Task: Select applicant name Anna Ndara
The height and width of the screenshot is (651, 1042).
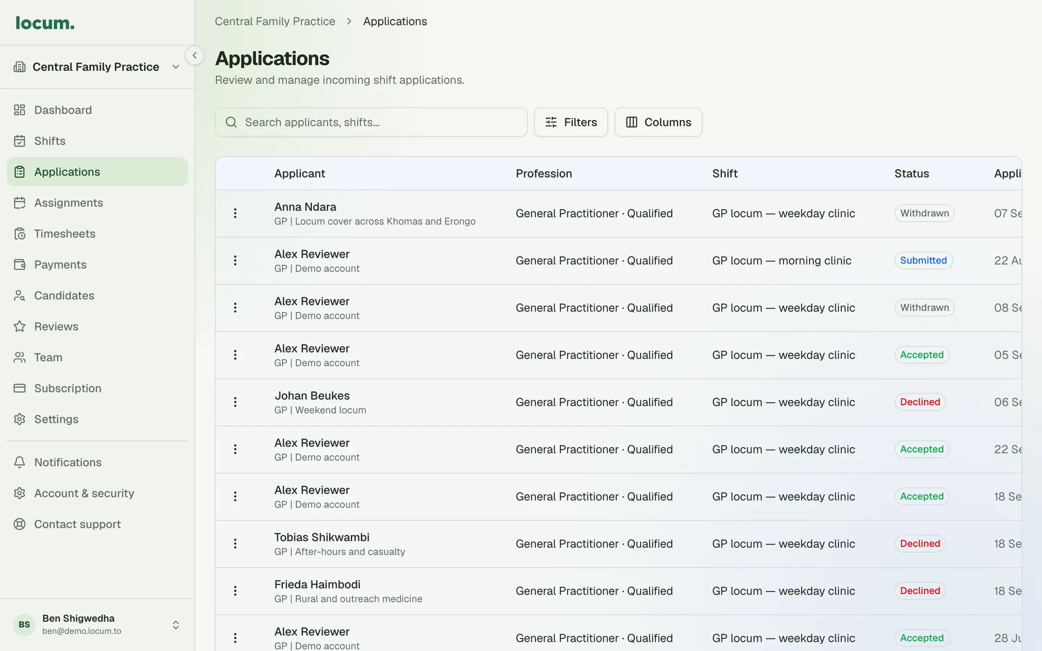Action: 305,207
